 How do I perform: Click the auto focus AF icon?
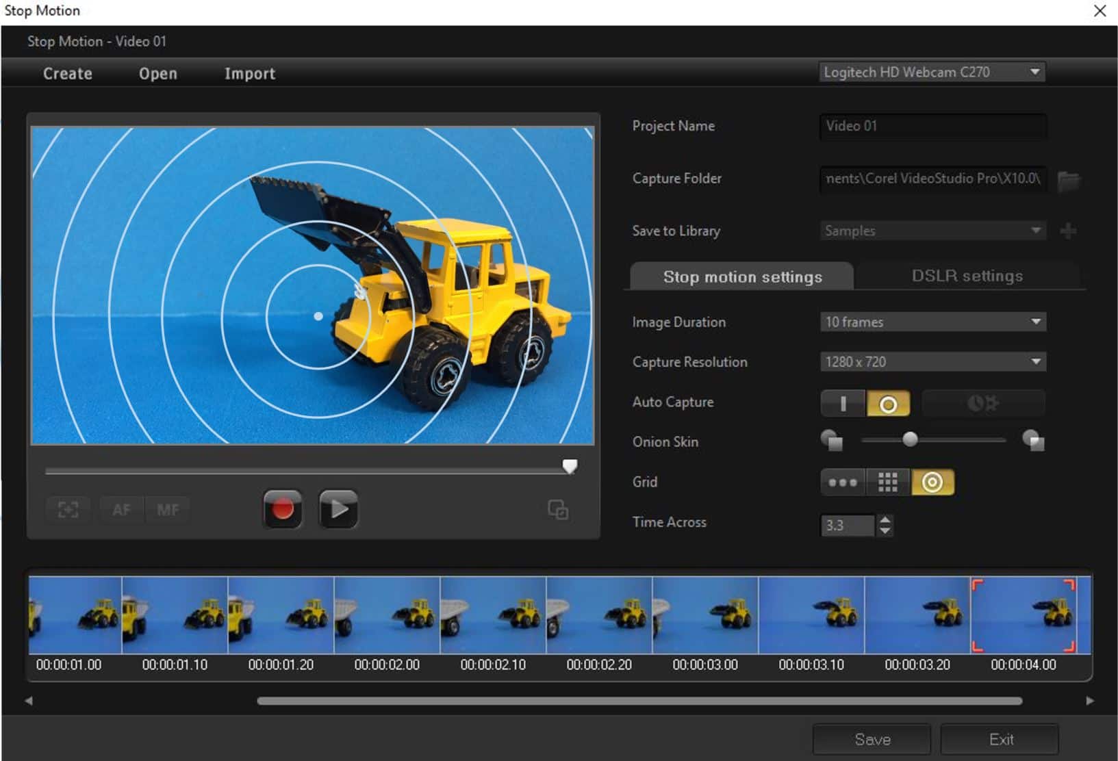click(x=121, y=510)
